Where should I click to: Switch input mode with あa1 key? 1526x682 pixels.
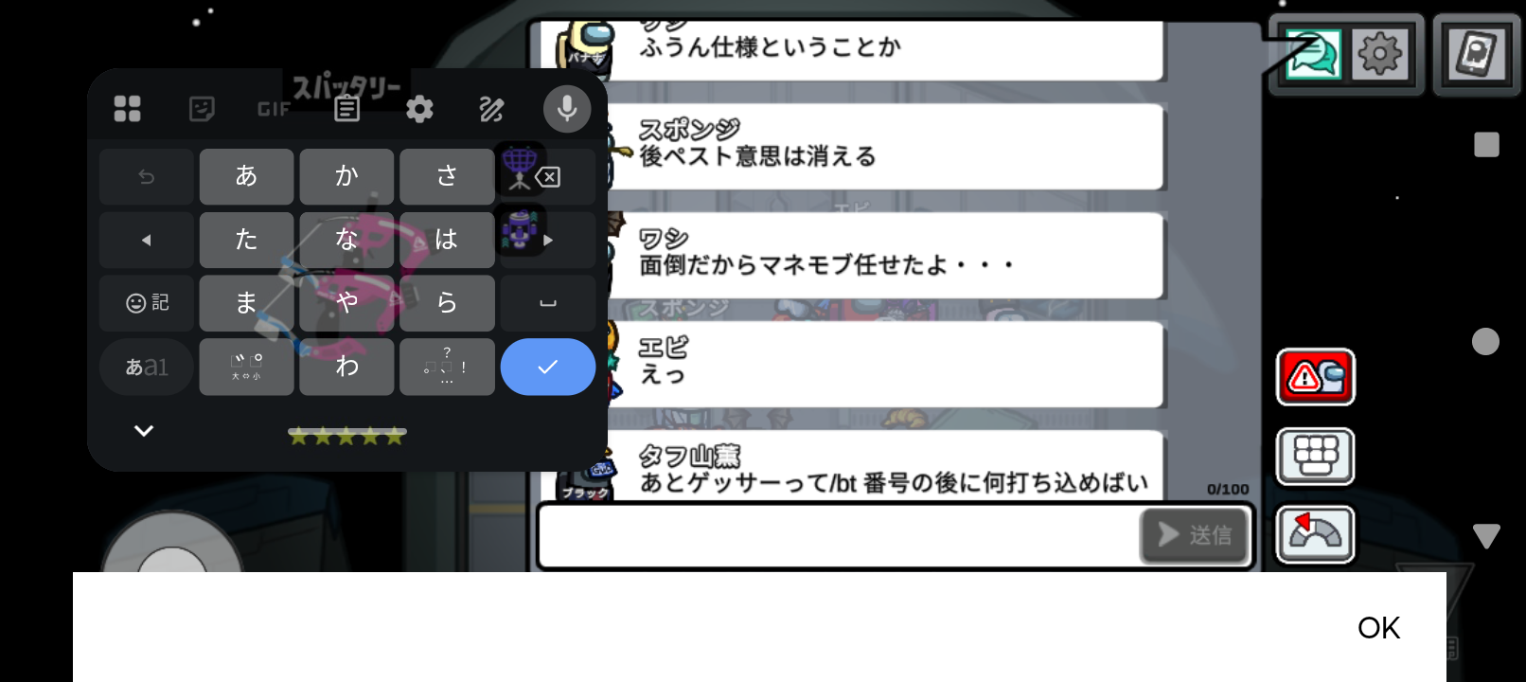(x=147, y=367)
